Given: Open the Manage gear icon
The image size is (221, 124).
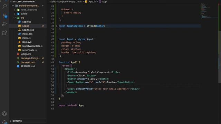Looking at the screenshot, I should [4, 122].
